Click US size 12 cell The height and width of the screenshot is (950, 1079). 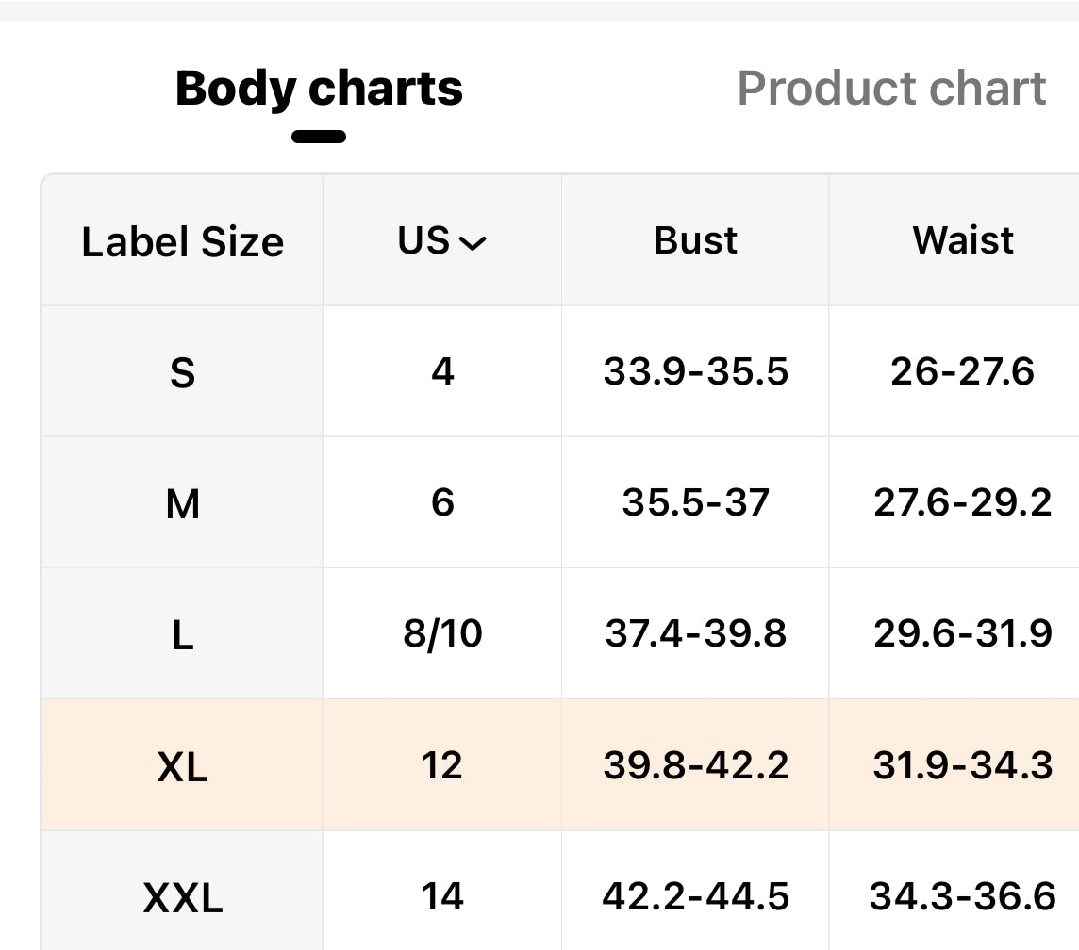[x=441, y=765]
